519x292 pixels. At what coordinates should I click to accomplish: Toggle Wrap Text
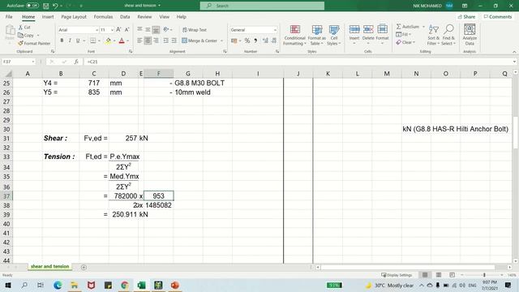point(195,30)
